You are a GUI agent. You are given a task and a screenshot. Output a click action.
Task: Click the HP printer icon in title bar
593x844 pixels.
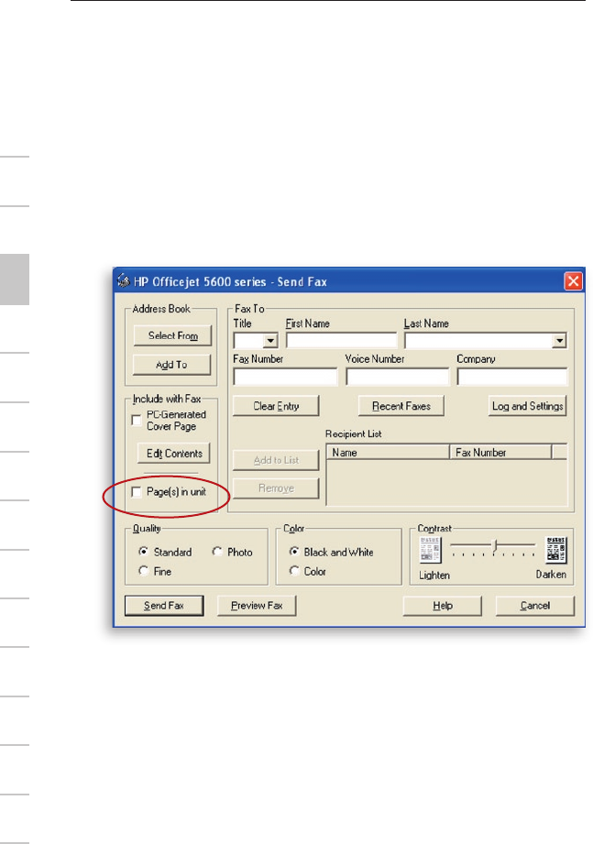[x=124, y=280]
